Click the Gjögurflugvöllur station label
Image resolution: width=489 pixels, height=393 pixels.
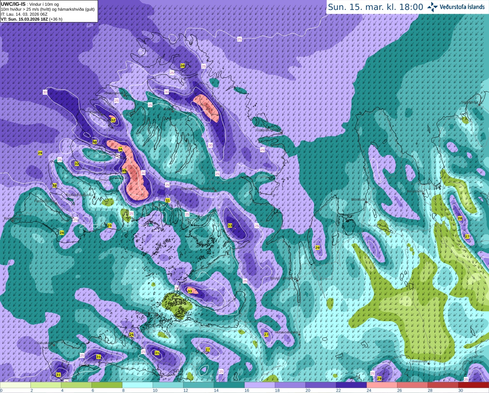click(269, 130)
